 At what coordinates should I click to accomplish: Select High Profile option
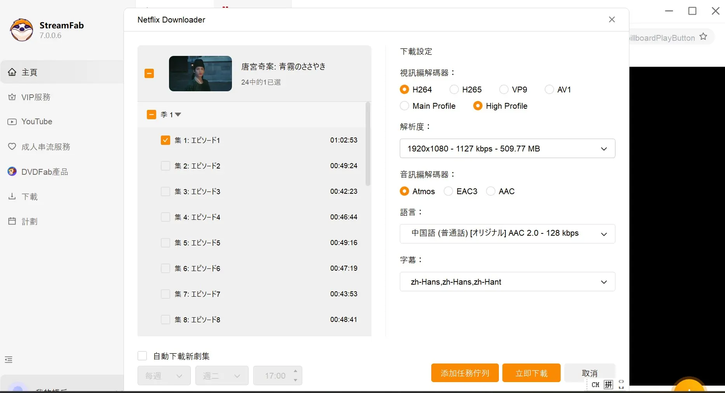pos(478,106)
